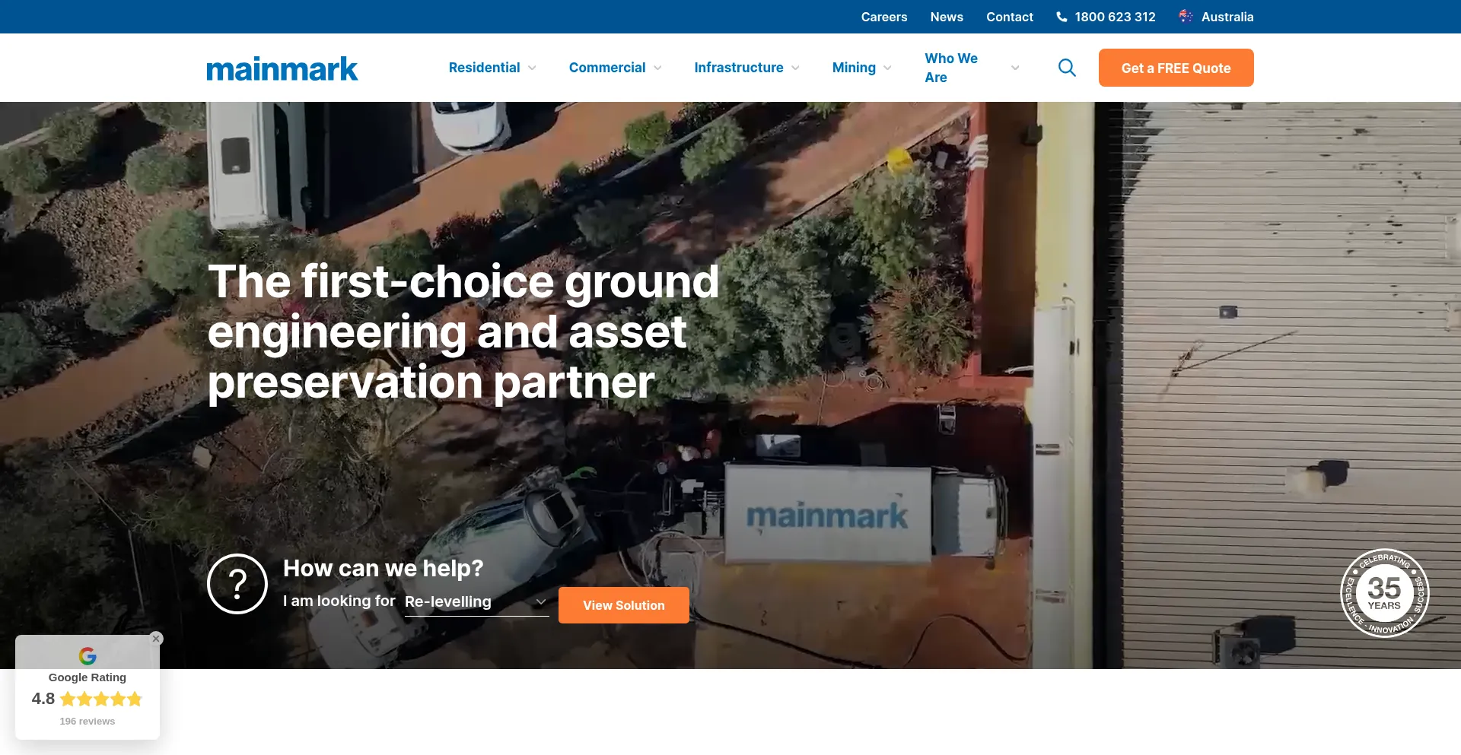Open the Mining menu
Image resolution: width=1461 pixels, height=755 pixels.
click(854, 68)
